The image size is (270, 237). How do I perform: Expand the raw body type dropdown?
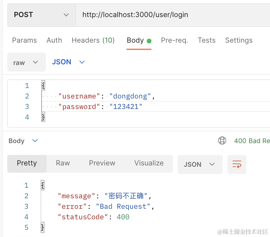point(26,62)
